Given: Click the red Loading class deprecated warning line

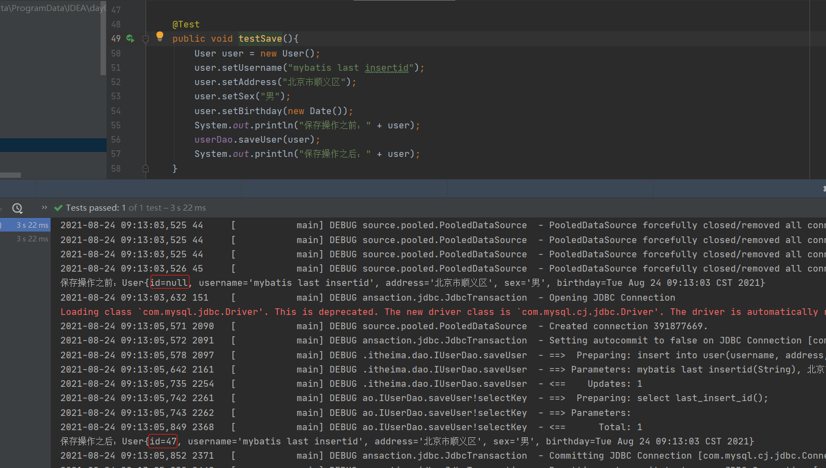Looking at the screenshot, I should pos(443,312).
